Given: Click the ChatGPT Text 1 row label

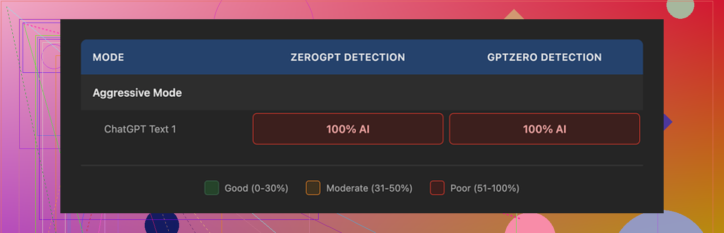Looking at the screenshot, I should pyautogui.click(x=140, y=129).
